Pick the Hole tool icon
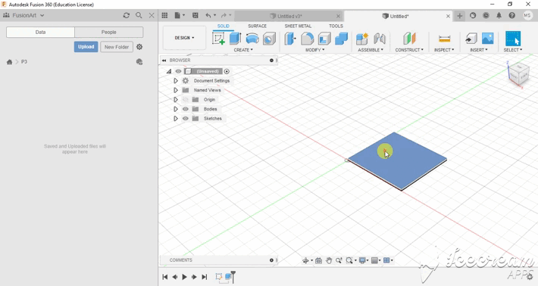The width and height of the screenshot is (538, 286). click(269, 39)
